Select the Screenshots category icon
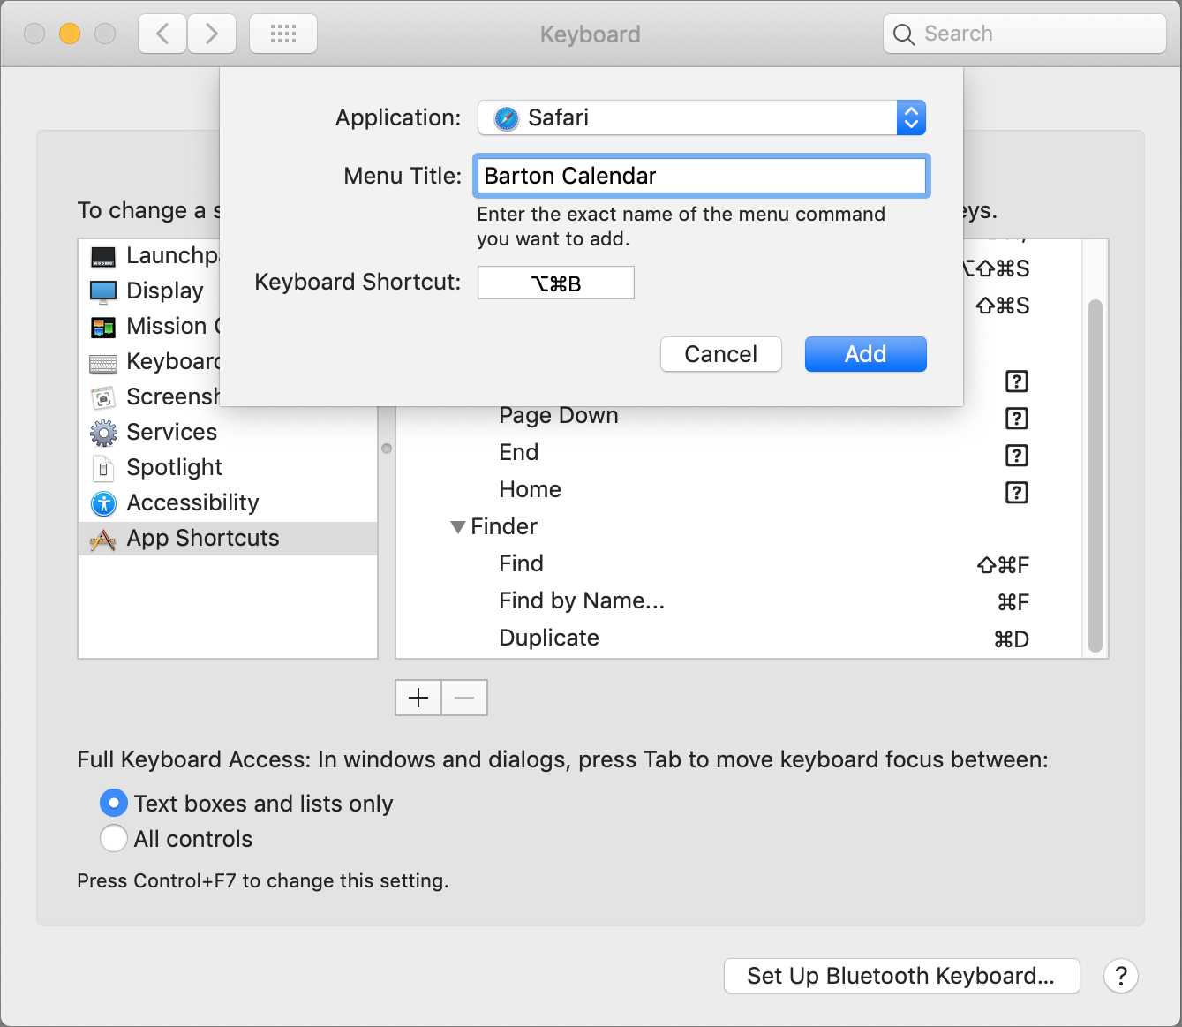This screenshot has width=1182, height=1027. pos(103,398)
